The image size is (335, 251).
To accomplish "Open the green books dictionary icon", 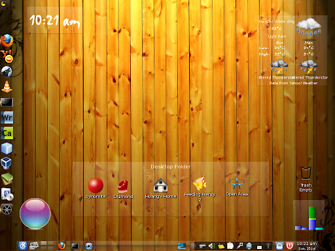I will click(7, 178).
